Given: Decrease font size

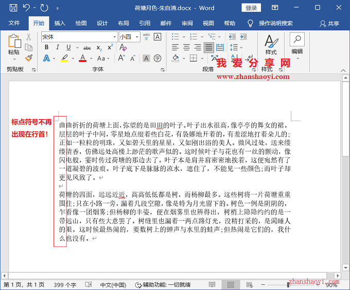Looking at the screenshot, I should tap(133, 59).
